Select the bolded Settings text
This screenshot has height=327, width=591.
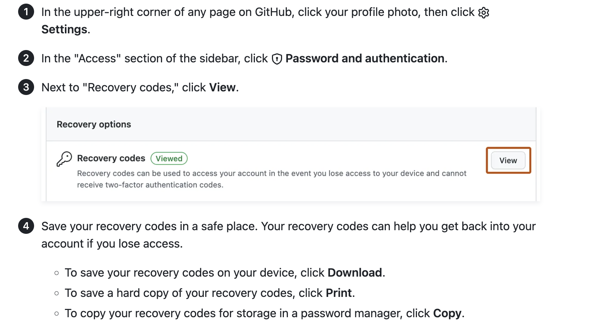[64, 29]
